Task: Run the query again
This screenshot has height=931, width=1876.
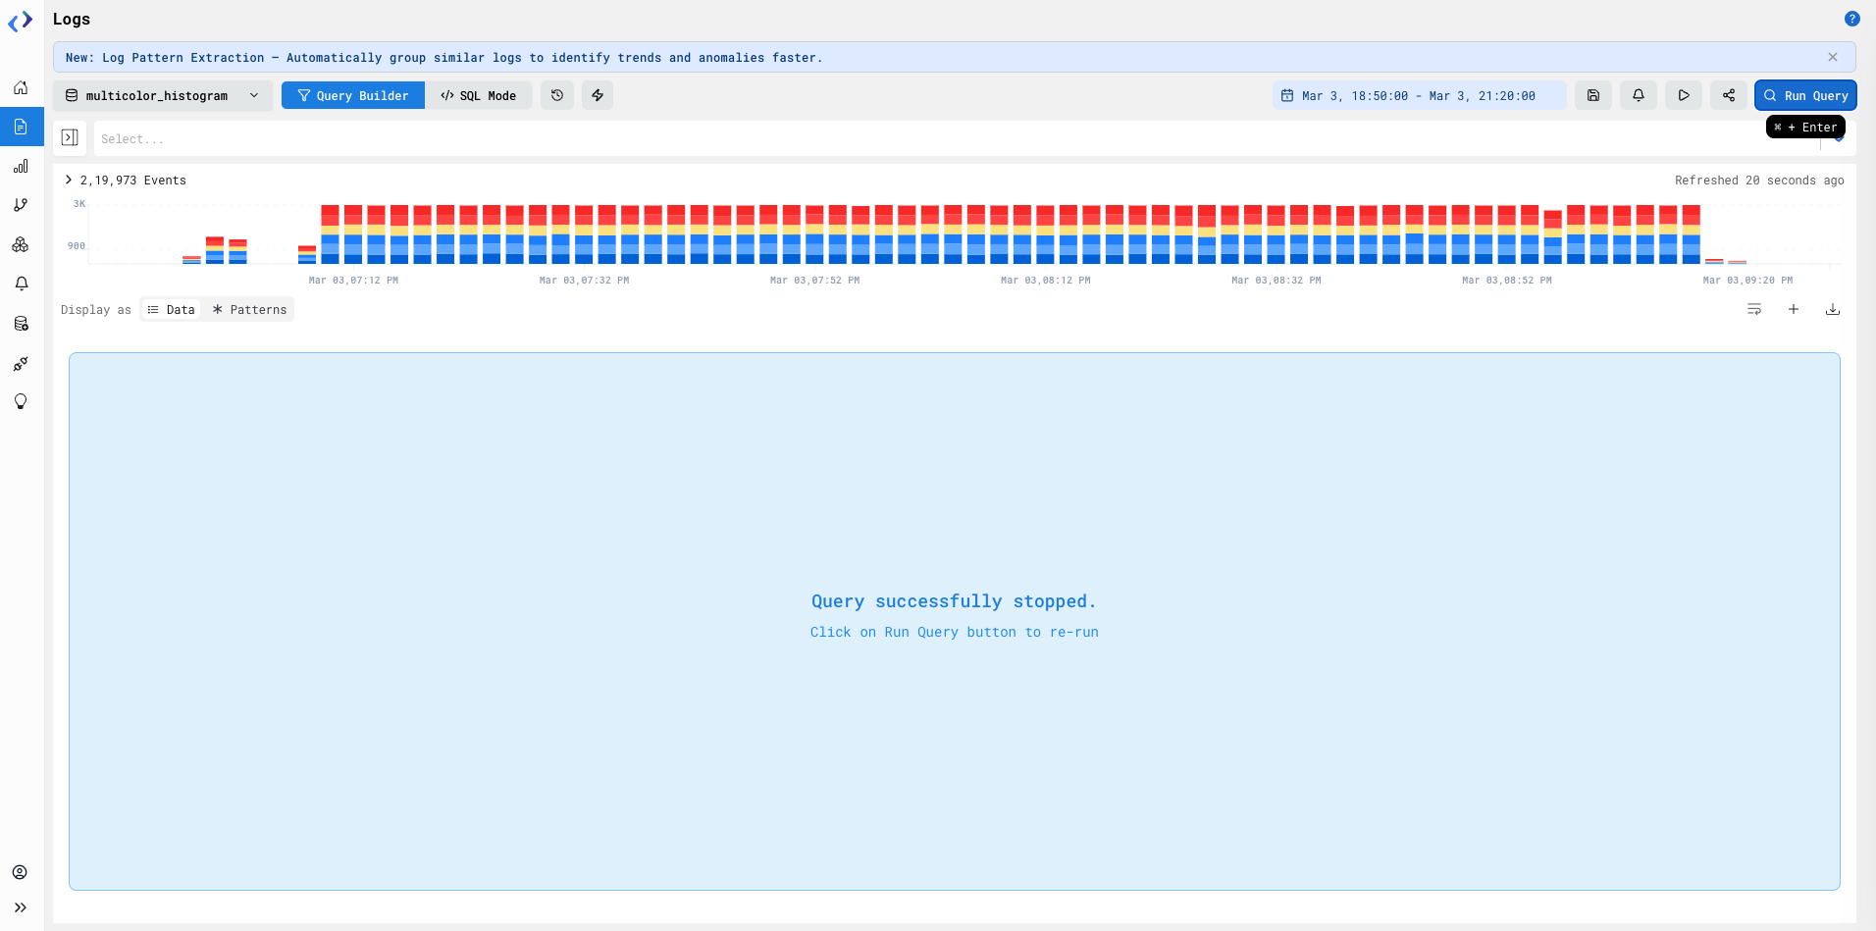Action: tap(1804, 95)
